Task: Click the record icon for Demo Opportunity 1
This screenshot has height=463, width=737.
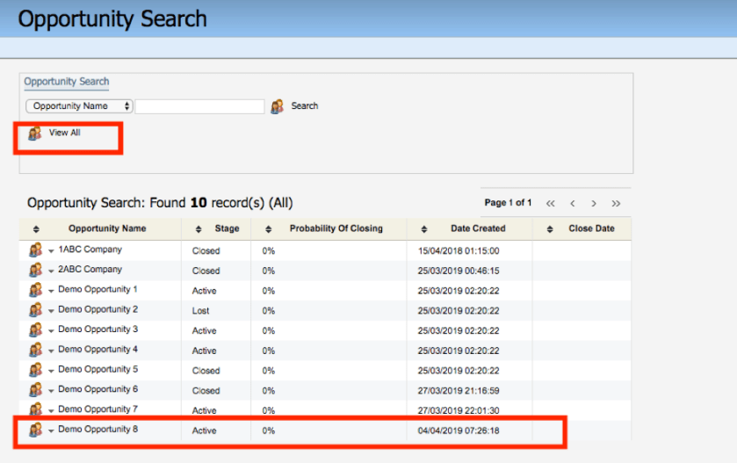Action: [x=35, y=290]
